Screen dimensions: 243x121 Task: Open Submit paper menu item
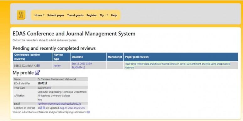pyautogui.click(x=56, y=15)
